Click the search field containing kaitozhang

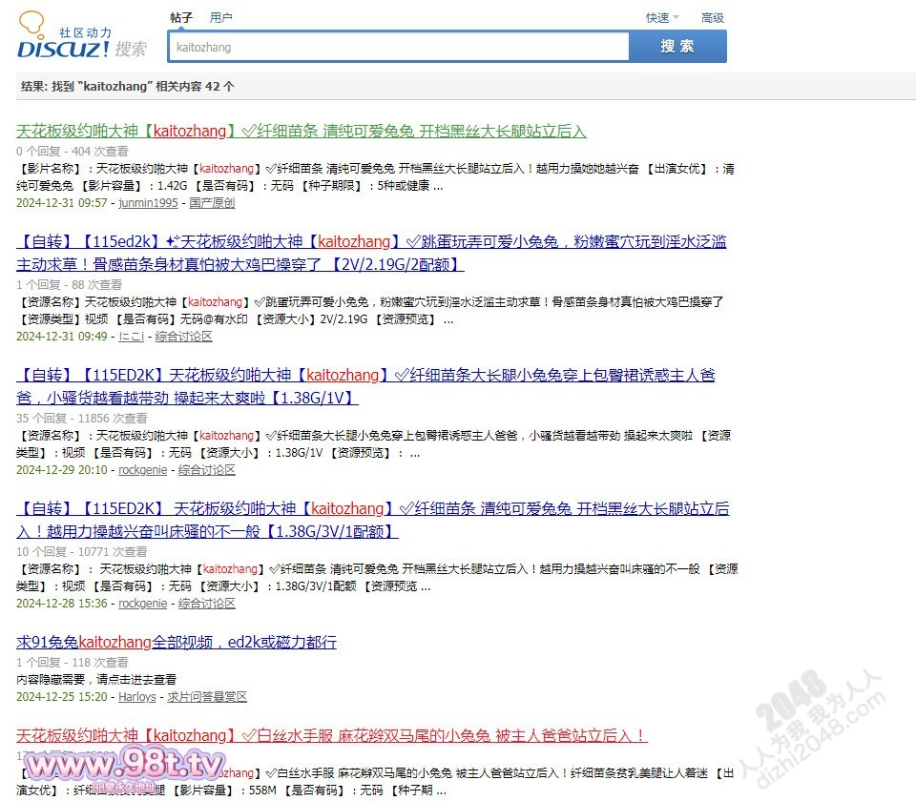(x=399, y=47)
